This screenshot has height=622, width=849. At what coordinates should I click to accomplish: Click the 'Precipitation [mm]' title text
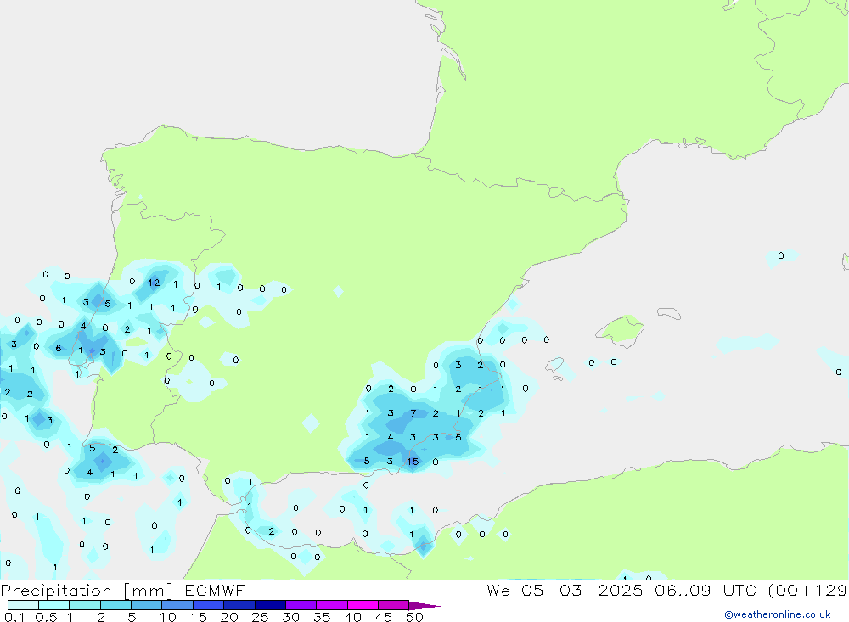(87, 591)
